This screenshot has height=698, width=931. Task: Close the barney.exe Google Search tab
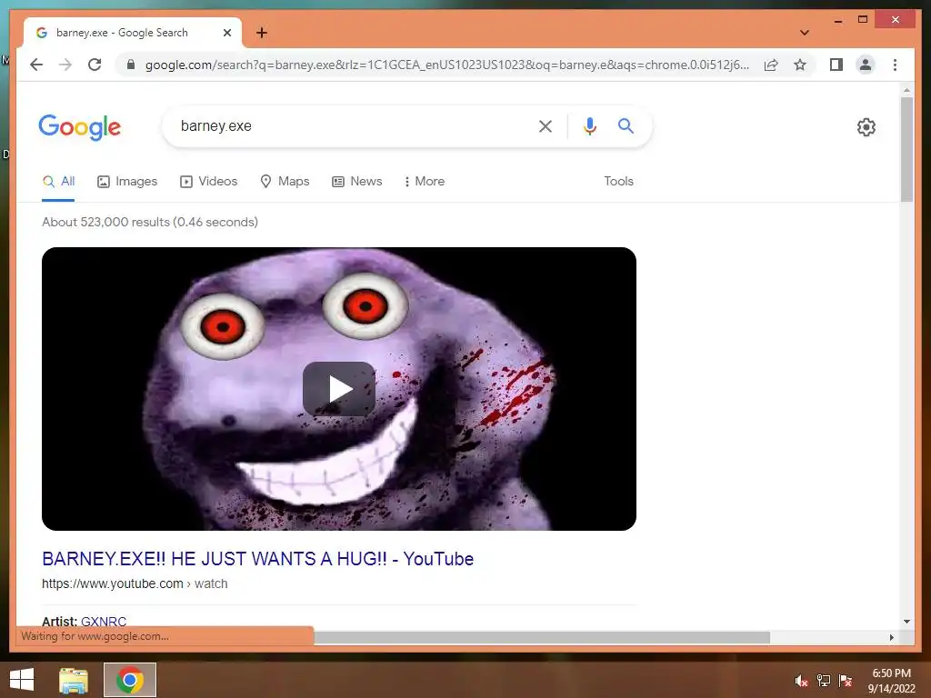(226, 33)
